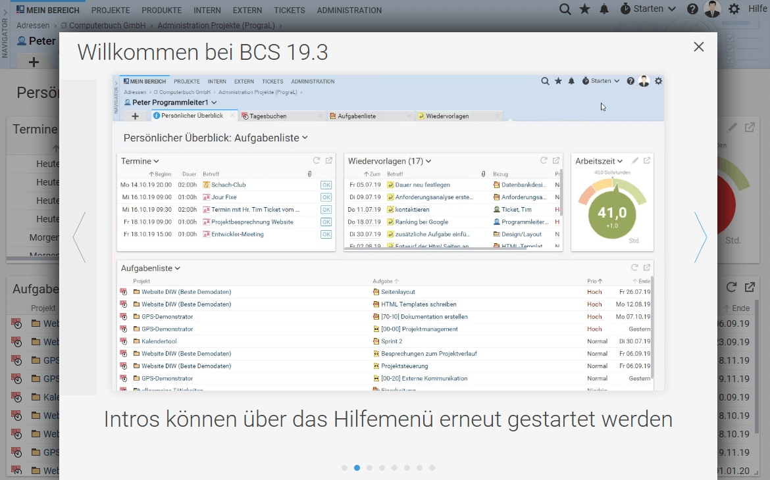Go to the next intro slide
770x480 pixels.
tap(700, 237)
